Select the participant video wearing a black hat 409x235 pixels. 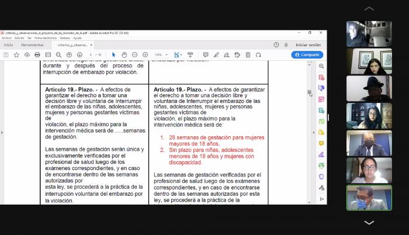[369, 88]
